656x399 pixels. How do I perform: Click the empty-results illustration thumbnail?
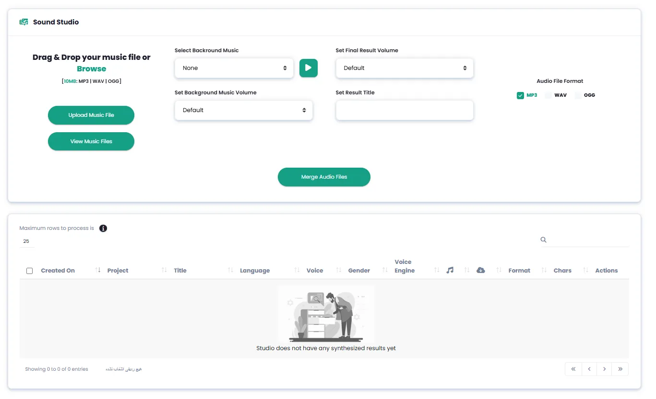tap(326, 314)
